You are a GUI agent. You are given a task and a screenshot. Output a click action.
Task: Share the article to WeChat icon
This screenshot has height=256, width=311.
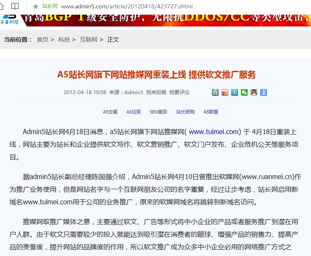[244, 92]
